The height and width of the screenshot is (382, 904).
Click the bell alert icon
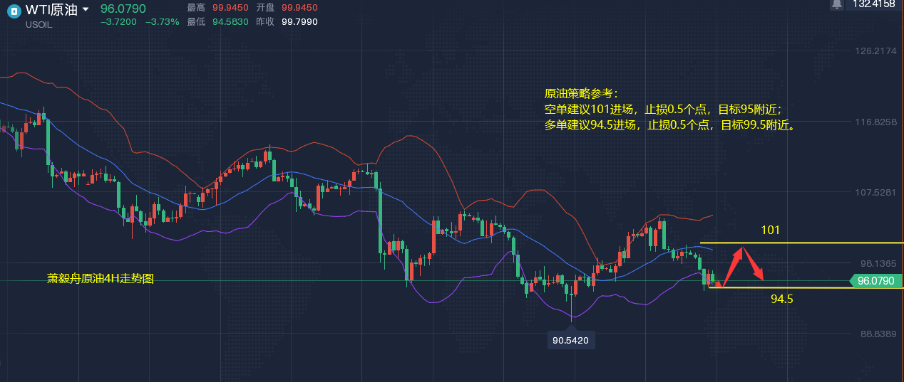click(837, 4)
